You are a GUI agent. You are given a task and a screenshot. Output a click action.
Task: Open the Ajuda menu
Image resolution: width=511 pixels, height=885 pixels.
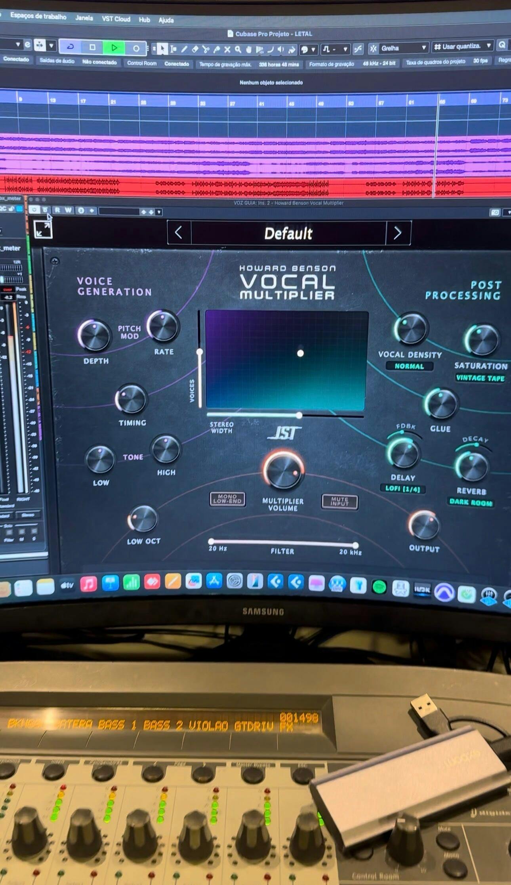[166, 20]
